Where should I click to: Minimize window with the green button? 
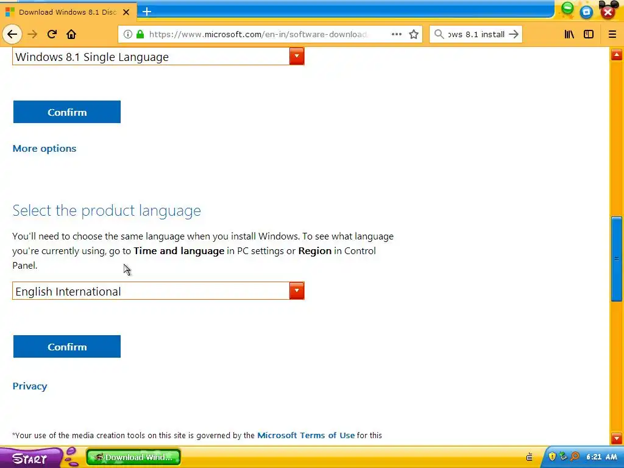pyautogui.click(x=567, y=9)
